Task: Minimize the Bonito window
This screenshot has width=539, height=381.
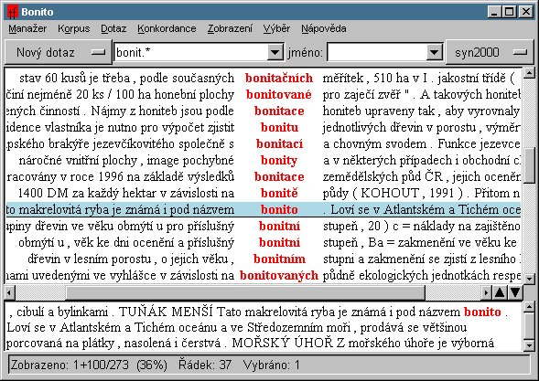Action: (x=494, y=12)
